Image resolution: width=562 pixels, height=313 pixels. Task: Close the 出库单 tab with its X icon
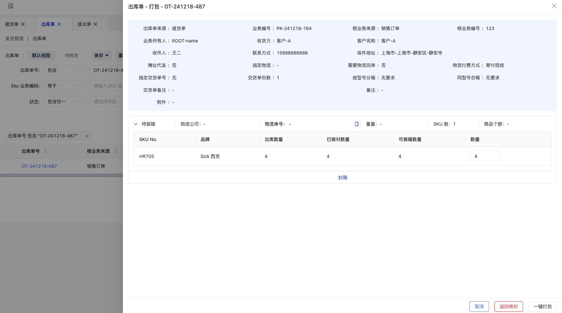(59, 24)
